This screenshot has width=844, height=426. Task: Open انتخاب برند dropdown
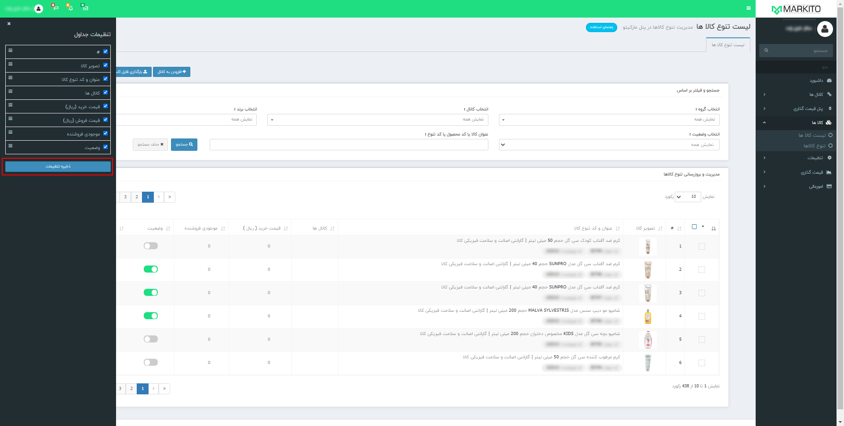coord(186,120)
